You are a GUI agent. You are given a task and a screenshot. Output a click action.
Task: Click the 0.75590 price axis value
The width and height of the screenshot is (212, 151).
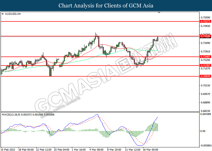coord(206,18)
